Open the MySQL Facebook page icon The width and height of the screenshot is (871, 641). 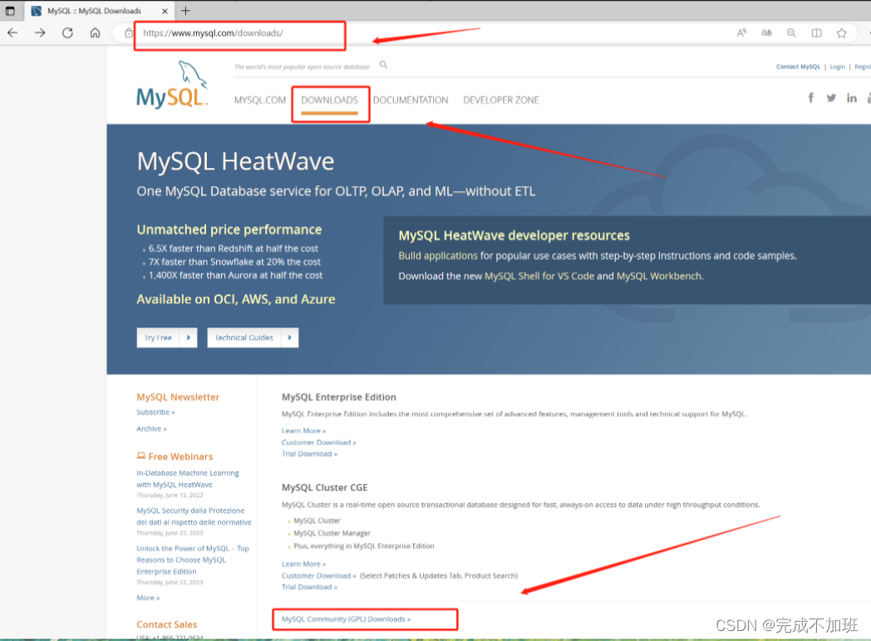tap(810, 97)
